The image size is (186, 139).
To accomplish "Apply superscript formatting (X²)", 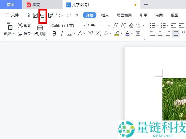I will point(91,33).
